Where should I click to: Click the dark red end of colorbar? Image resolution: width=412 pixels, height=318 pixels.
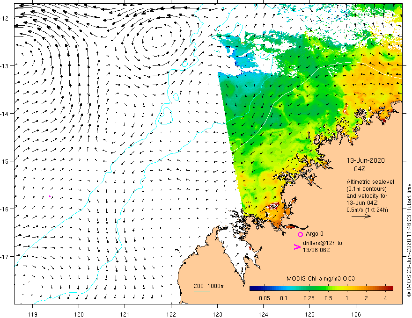tap(390, 289)
